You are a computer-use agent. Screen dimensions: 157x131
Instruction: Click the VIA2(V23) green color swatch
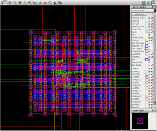coord(147,85)
